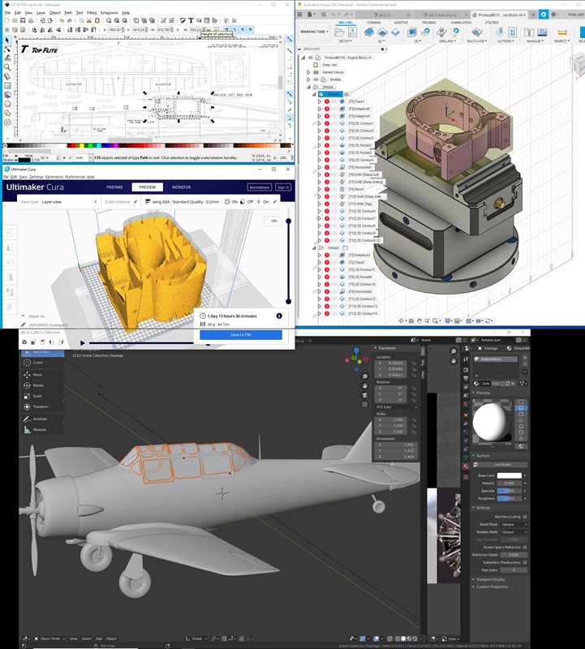Image resolution: width=585 pixels, height=649 pixels.
Task: Toggle Use Nodes in Blender Surface panel
Action: coord(501,465)
